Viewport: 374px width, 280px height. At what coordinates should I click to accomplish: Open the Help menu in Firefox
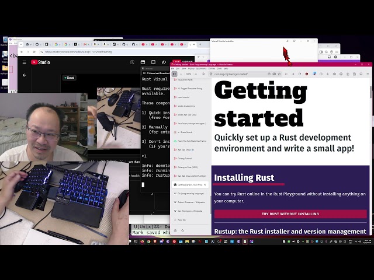(226, 69)
